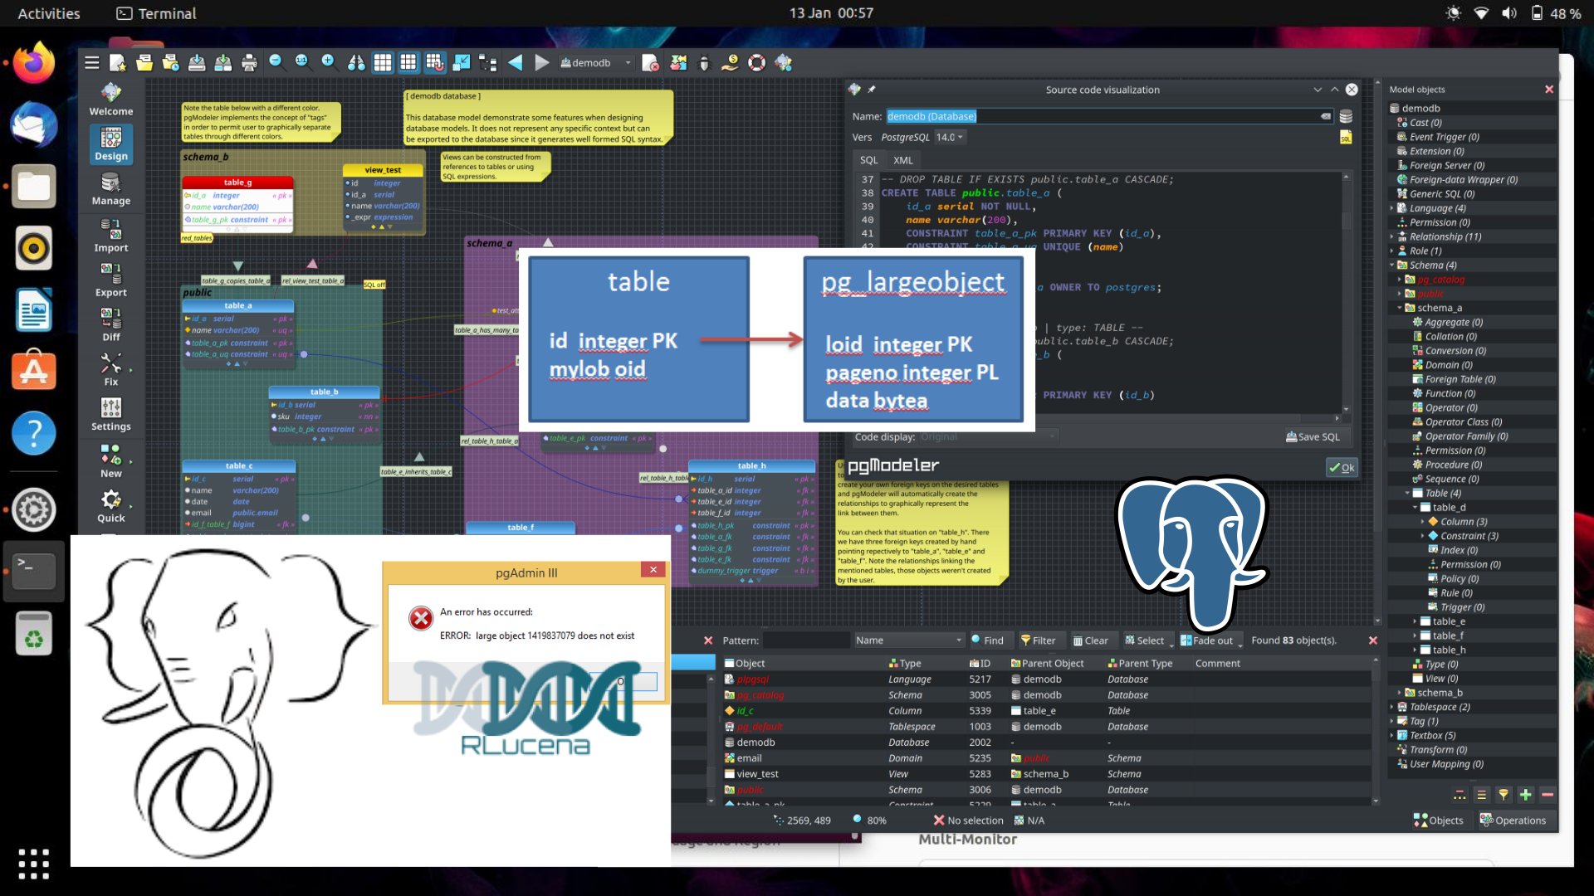1594x896 pixels.
Task: Click the Filter button in search bar
Action: point(1038,640)
